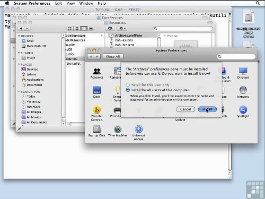Open the Network preference pane
Screen dimensions: 265x199
243,92
